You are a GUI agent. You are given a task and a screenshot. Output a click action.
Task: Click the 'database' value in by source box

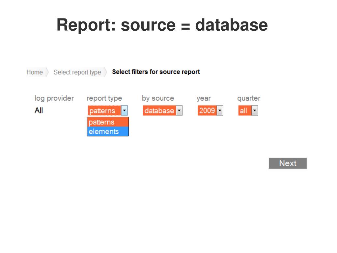(x=159, y=111)
